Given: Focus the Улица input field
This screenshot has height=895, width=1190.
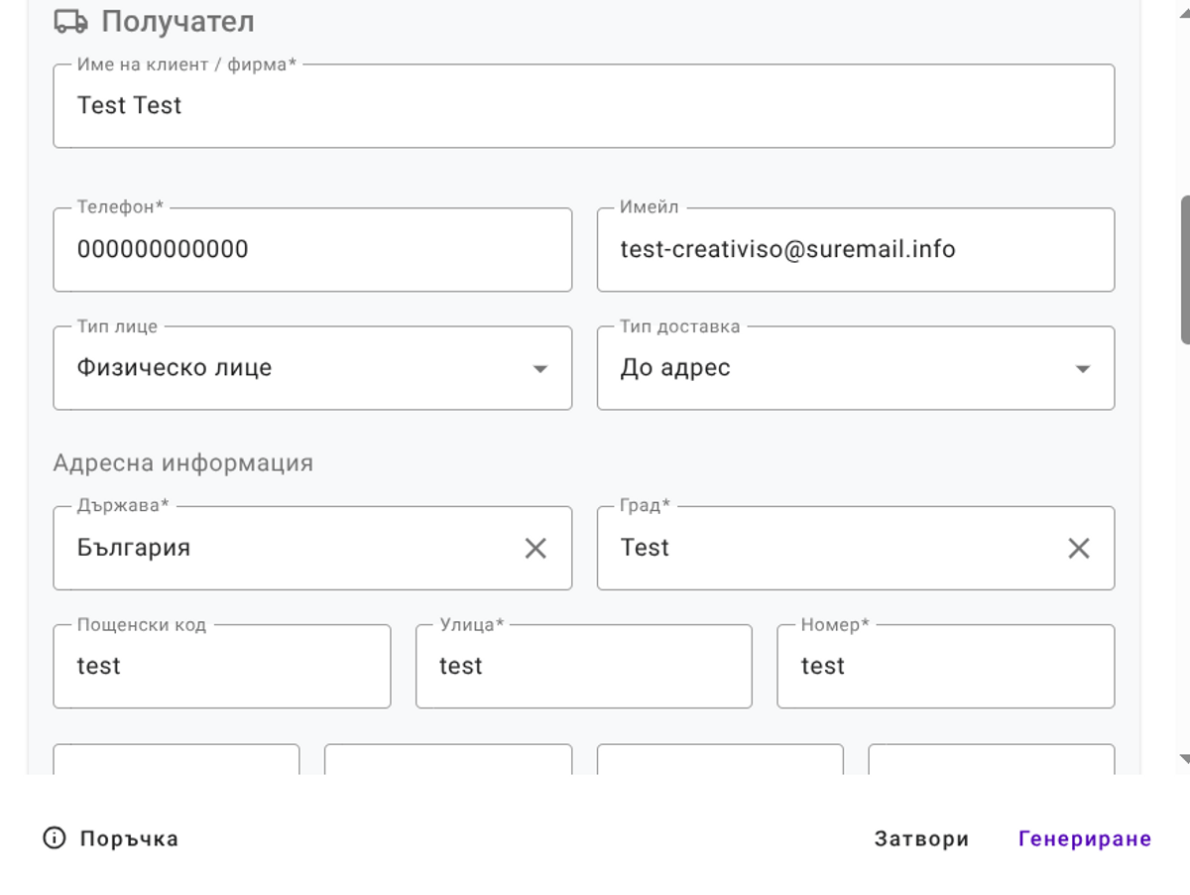Looking at the screenshot, I should (583, 666).
